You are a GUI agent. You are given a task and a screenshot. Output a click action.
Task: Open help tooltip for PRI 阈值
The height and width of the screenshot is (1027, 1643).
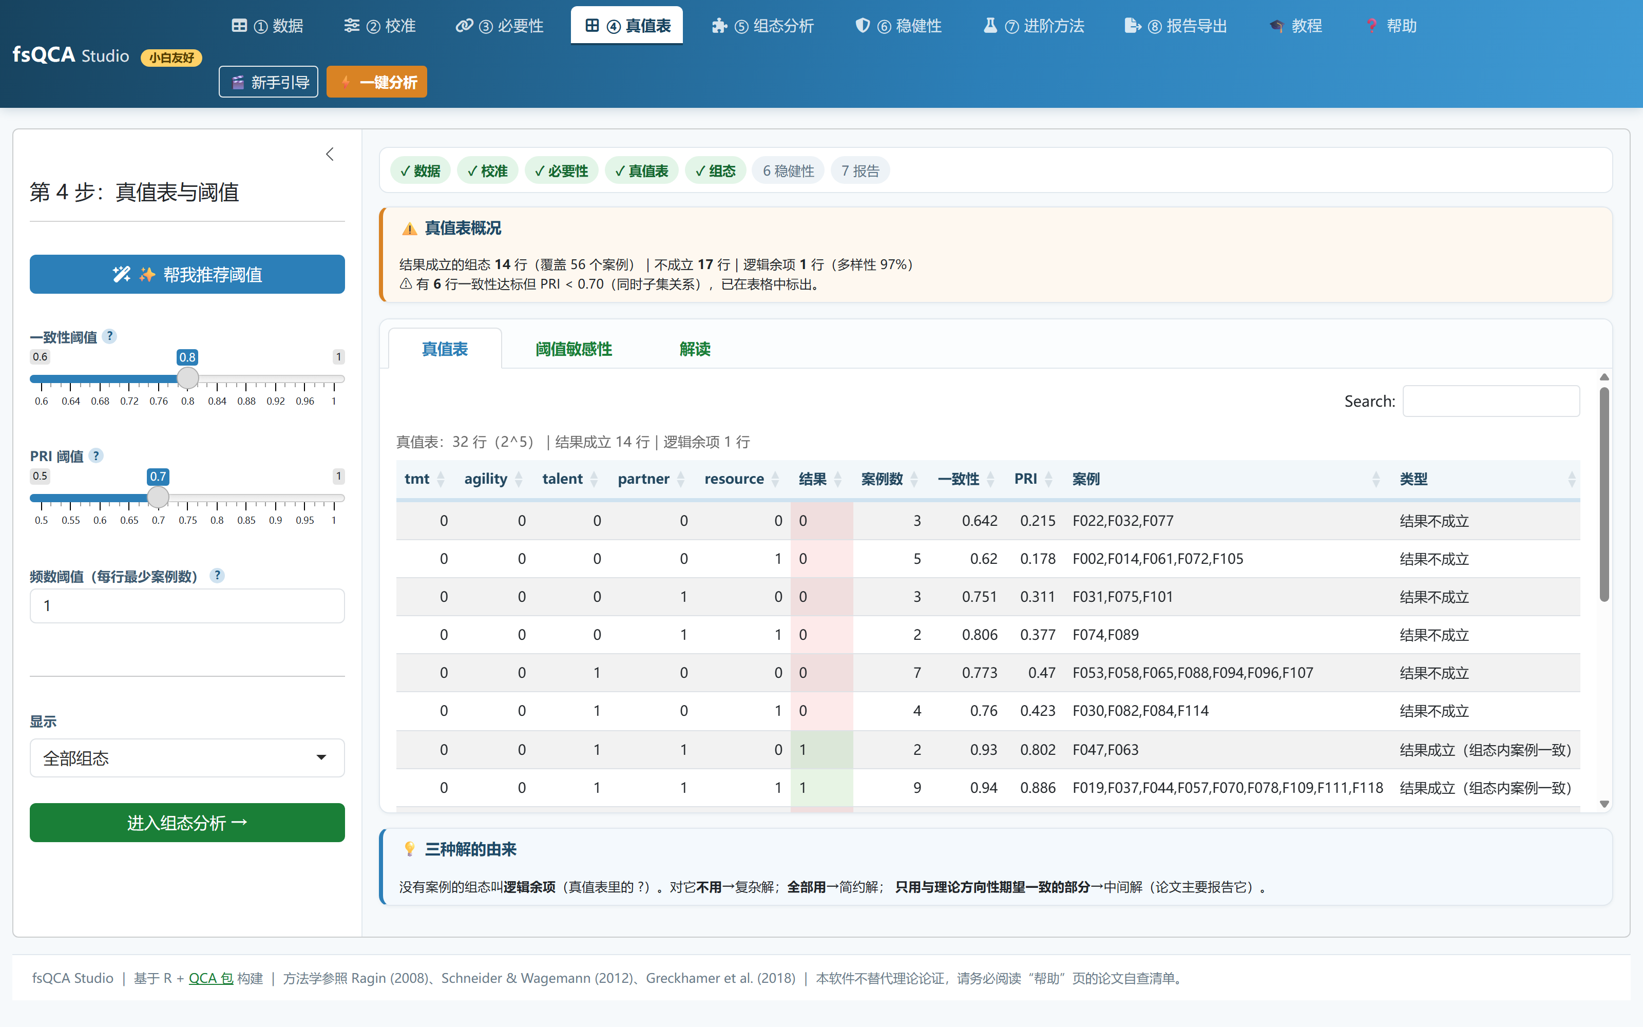(97, 456)
